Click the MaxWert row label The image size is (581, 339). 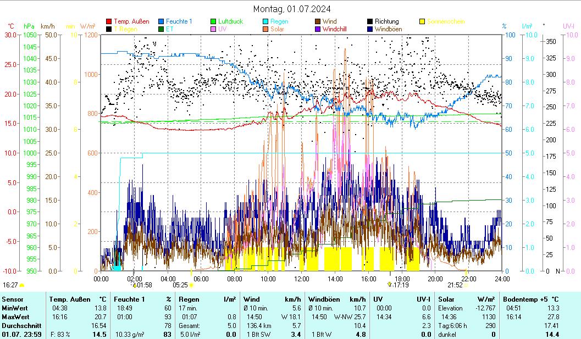coord(15,317)
